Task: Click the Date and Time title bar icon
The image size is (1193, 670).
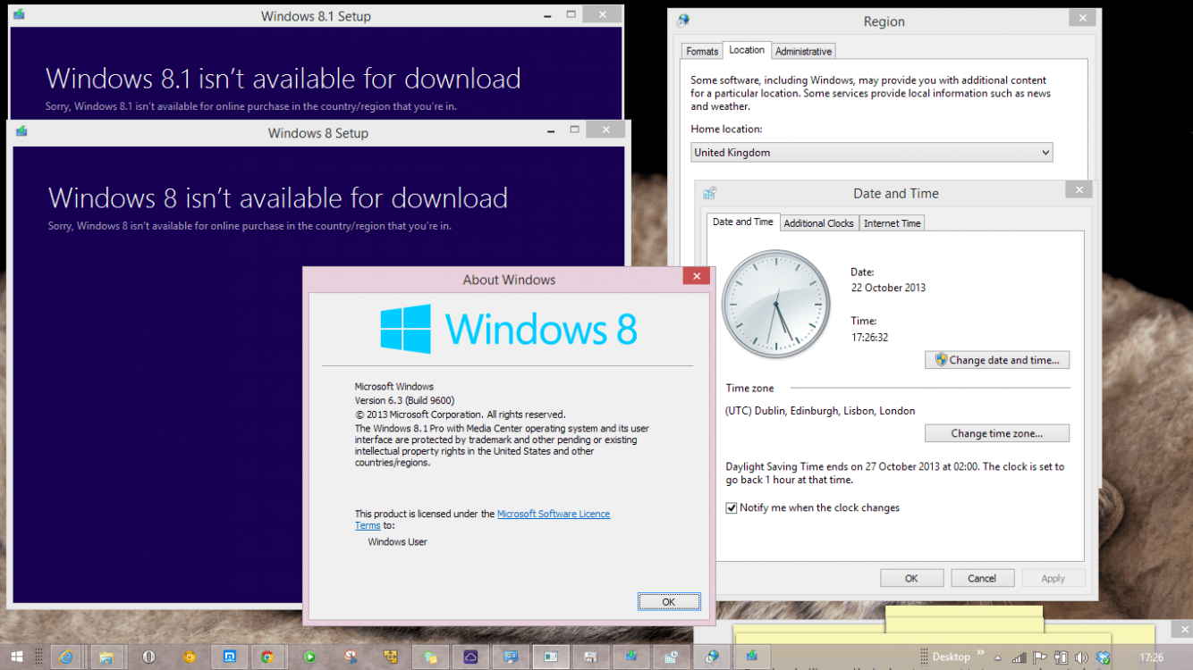Action: [710, 193]
